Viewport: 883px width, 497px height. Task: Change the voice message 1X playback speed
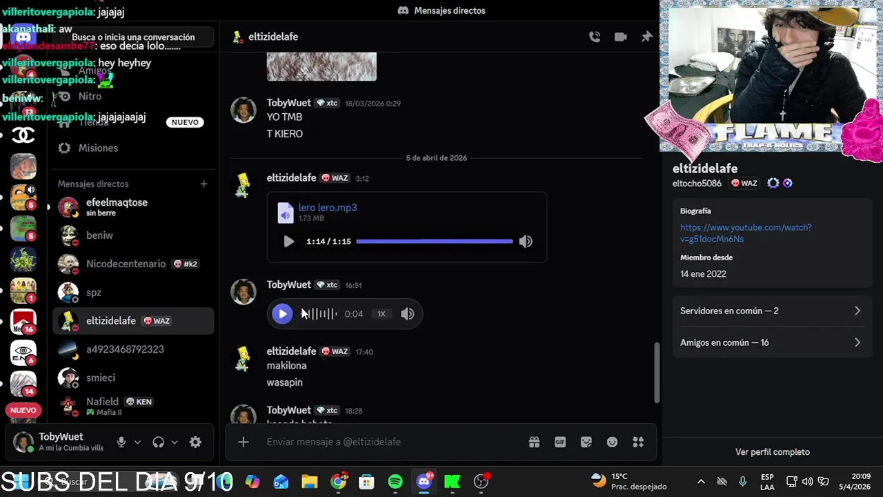(x=381, y=314)
